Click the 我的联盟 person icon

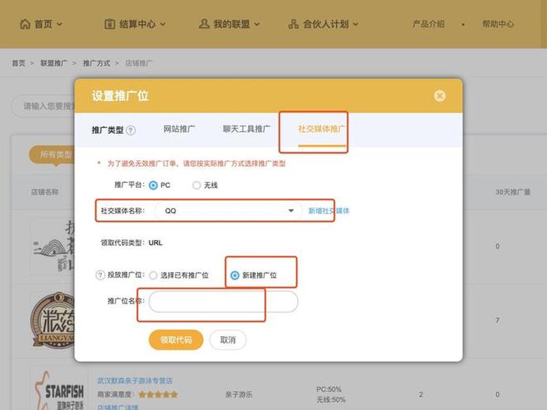tap(204, 24)
